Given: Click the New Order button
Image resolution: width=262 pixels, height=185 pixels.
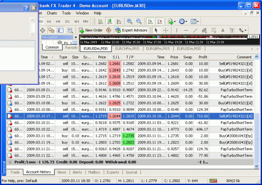Looking at the screenshot, I should coord(91,30).
